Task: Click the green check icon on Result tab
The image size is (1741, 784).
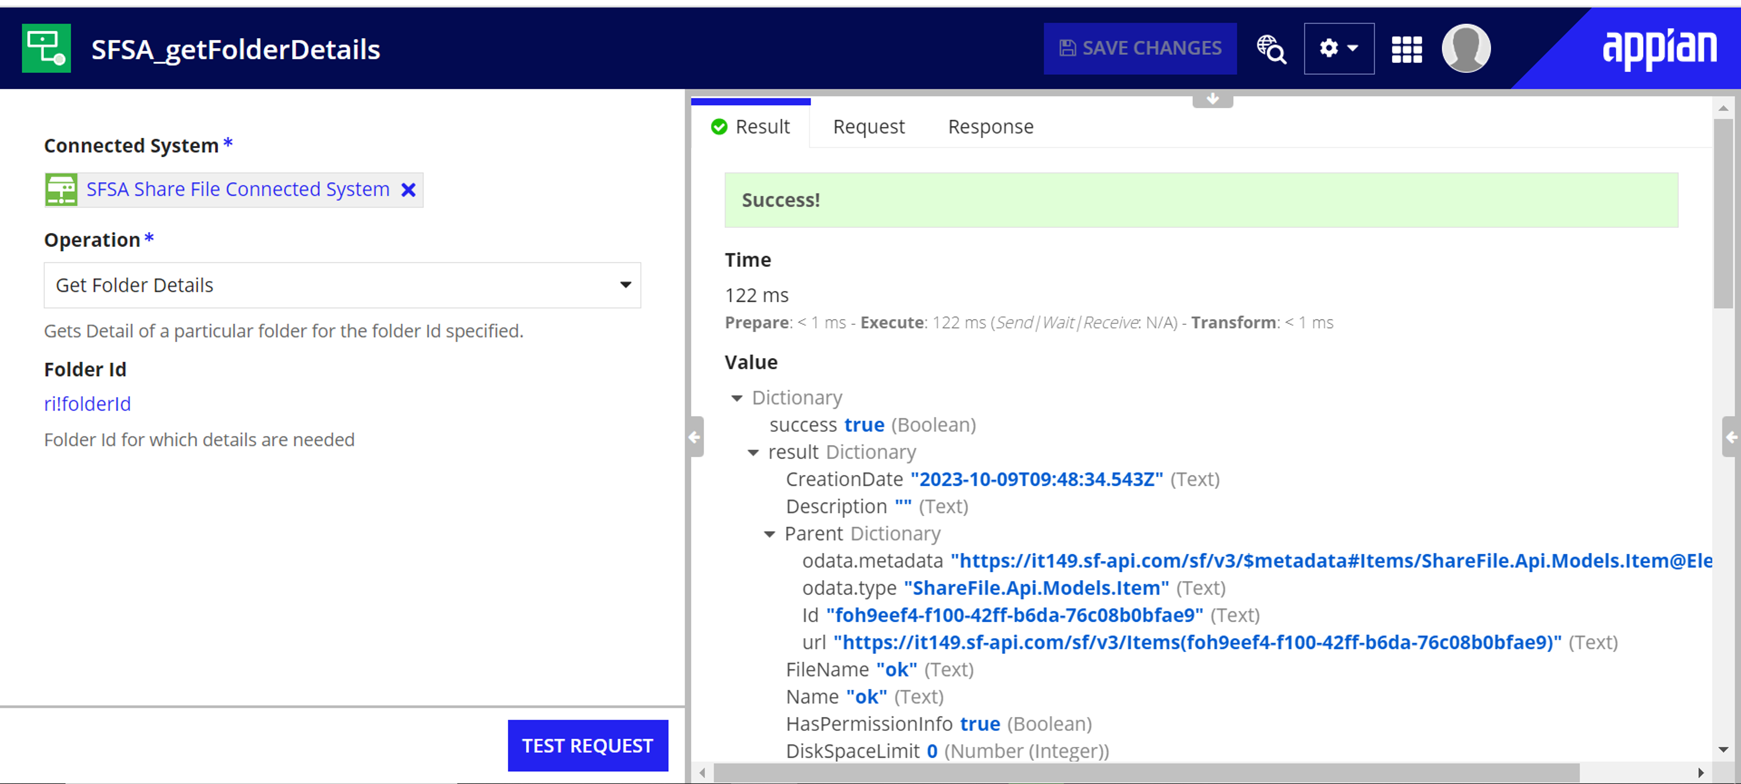Action: click(x=719, y=127)
